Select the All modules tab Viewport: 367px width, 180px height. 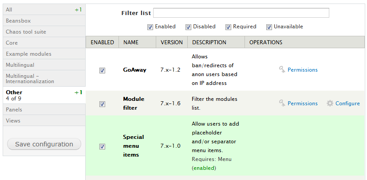click(43, 9)
